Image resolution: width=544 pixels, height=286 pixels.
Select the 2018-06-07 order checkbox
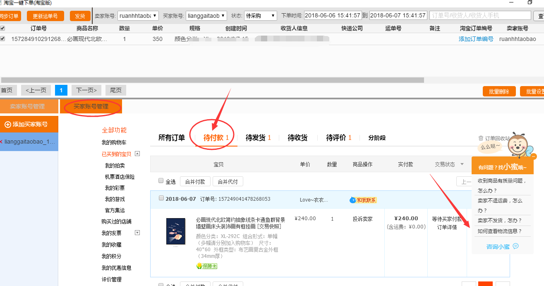[161, 198]
